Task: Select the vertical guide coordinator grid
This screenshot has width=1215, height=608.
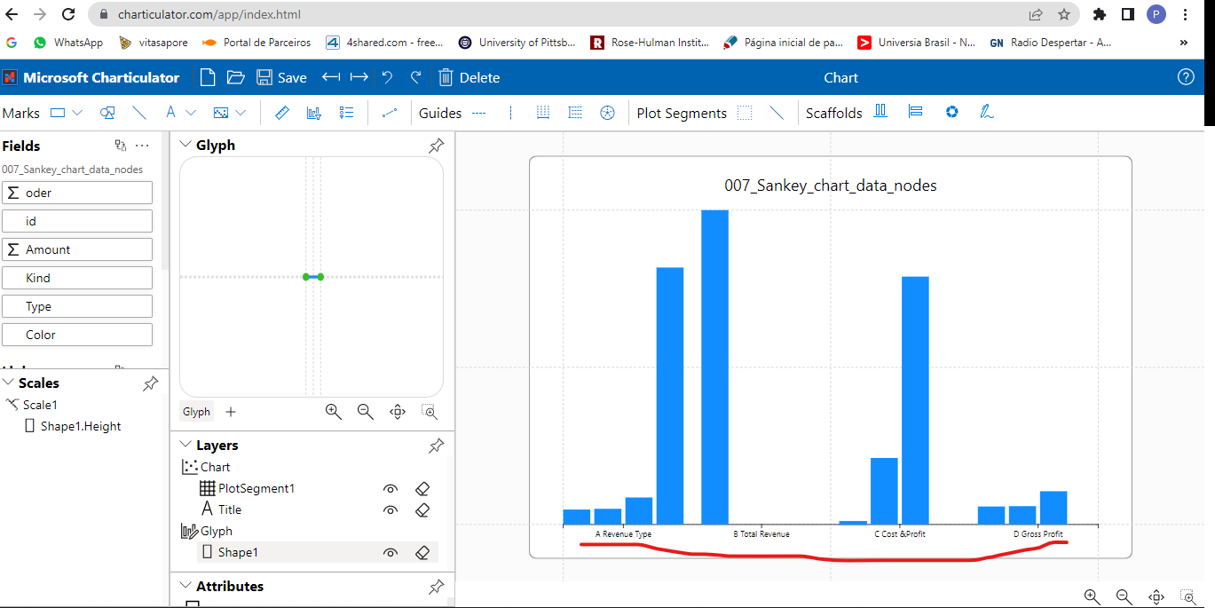Action: coord(543,113)
